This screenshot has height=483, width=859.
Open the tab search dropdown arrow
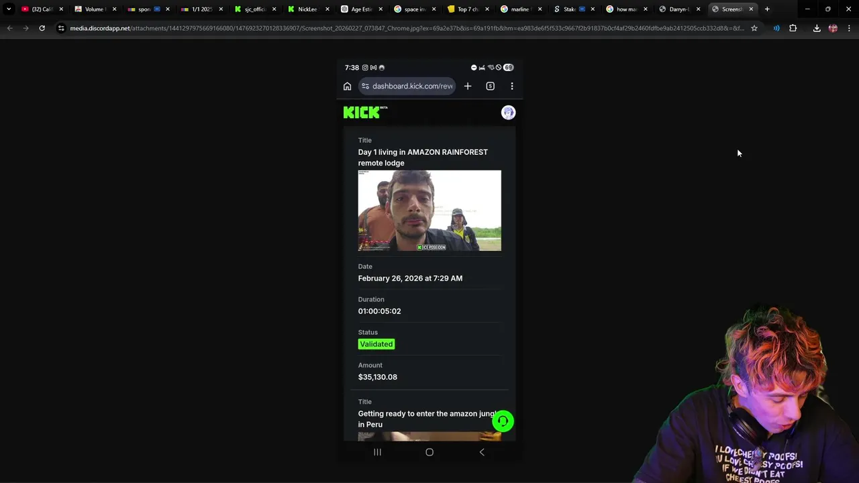pos(9,9)
